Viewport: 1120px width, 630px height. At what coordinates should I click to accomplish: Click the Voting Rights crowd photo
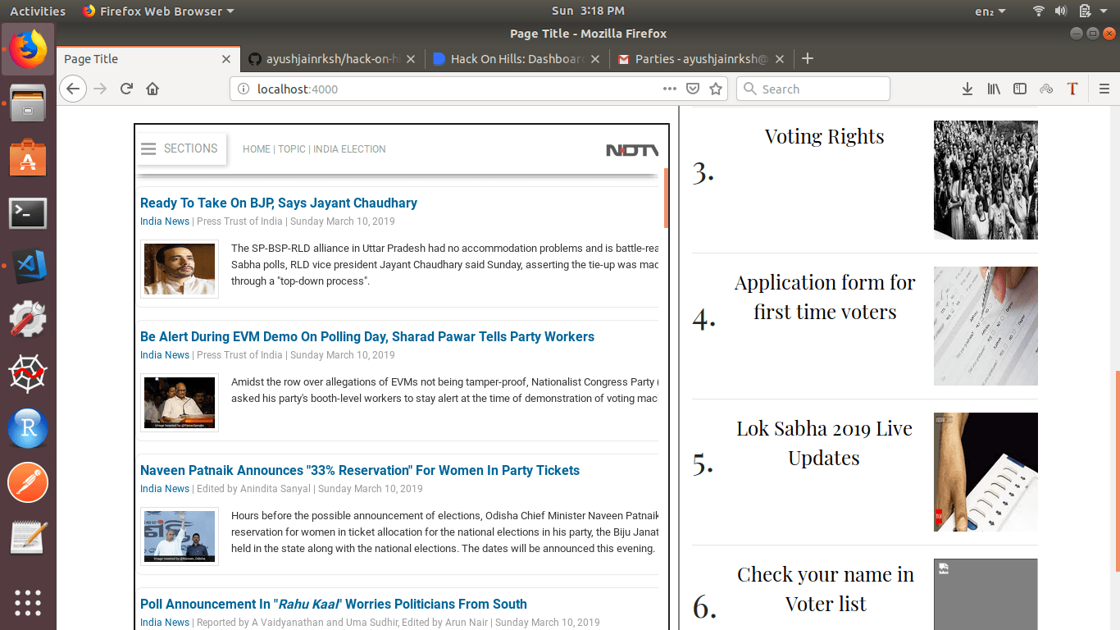986,180
